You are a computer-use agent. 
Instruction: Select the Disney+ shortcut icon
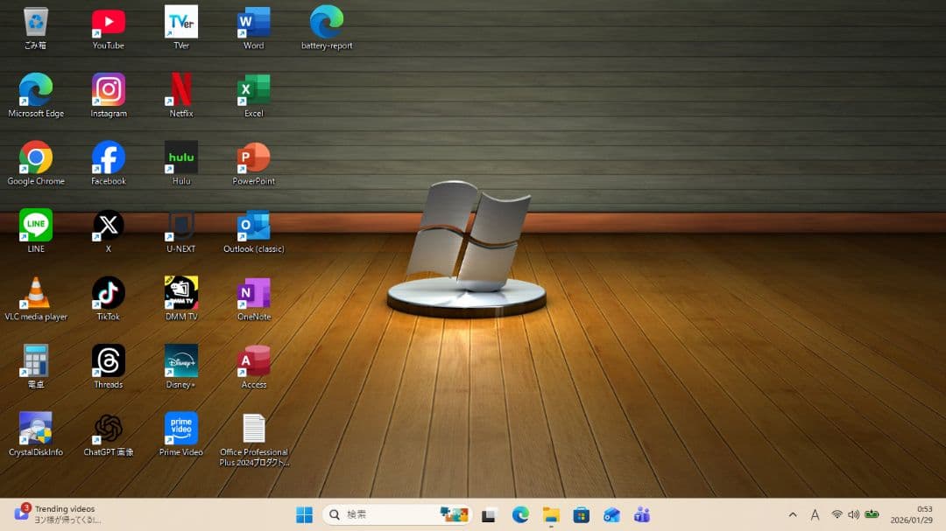pyautogui.click(x=181, y=361)
